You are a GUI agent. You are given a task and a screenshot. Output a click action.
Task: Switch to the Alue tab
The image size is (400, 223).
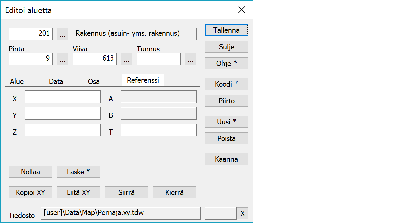click(17, 82)
